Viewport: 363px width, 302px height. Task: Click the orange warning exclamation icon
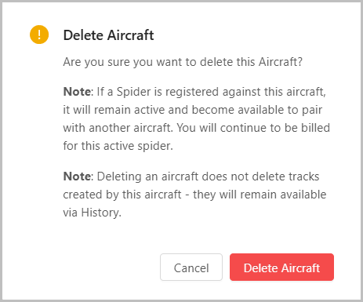point(39,35)
